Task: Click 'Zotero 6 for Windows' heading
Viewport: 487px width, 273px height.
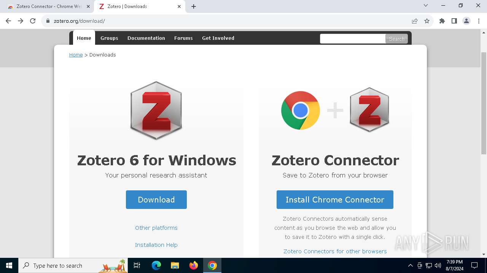Action: point(156,160)
